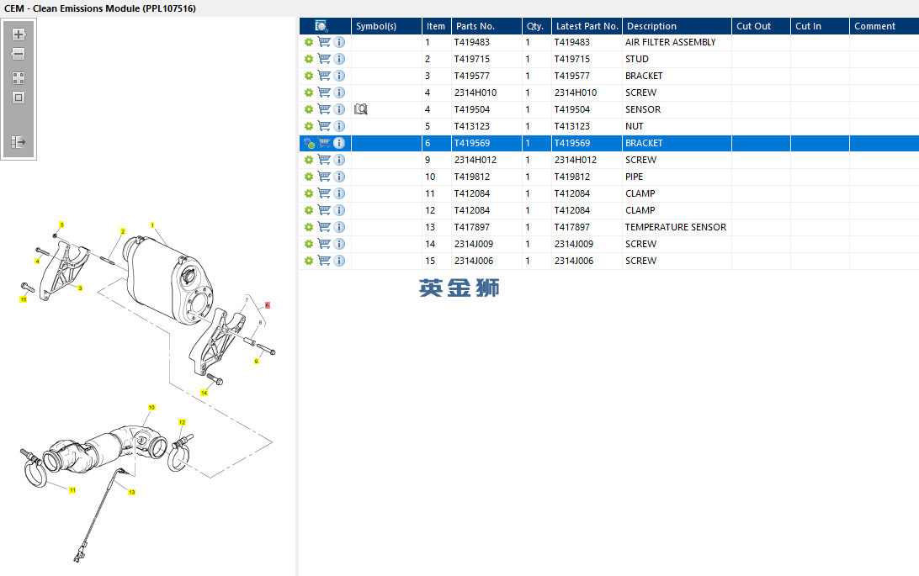This screenshot has height=576, width=919.
Task: Click the single-square fit view icon
Action: click(19, 98)
